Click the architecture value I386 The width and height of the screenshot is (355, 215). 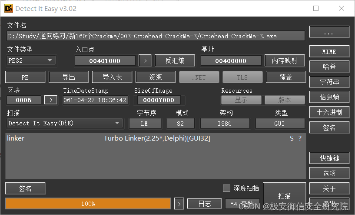(x=225, y=124)
